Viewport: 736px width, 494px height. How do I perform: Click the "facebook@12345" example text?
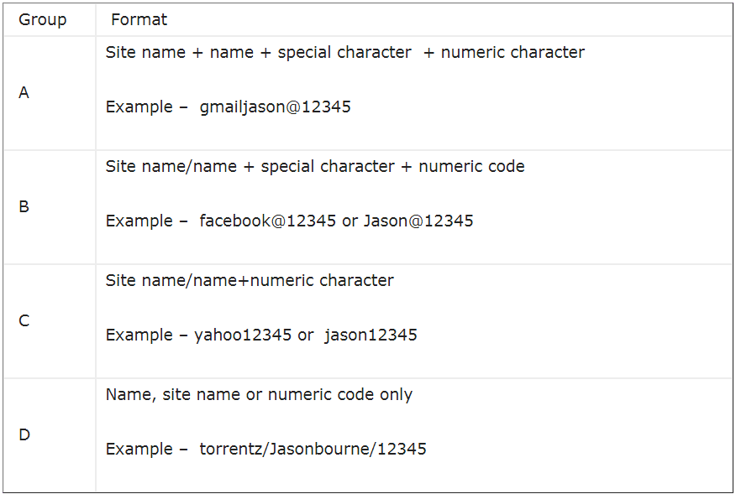point(267,221)
